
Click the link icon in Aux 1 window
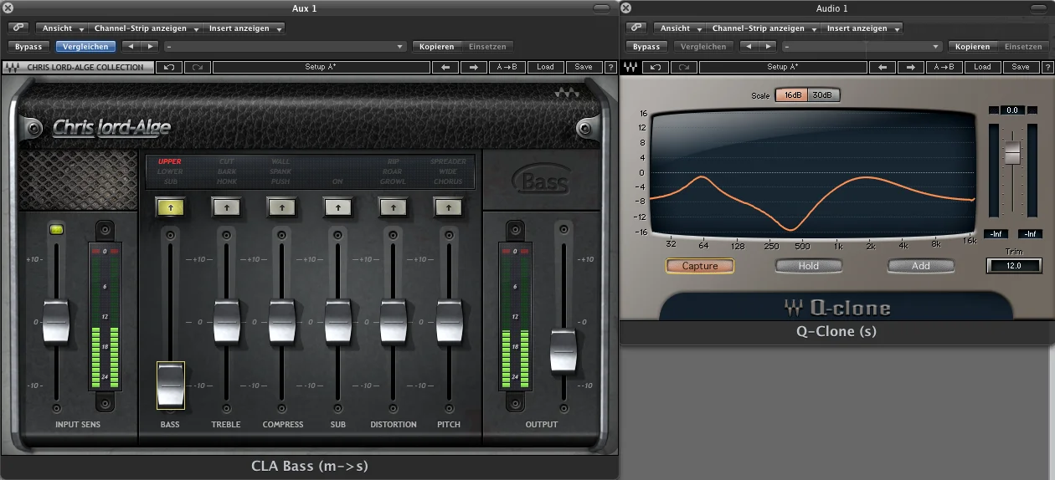coord(18,28)
